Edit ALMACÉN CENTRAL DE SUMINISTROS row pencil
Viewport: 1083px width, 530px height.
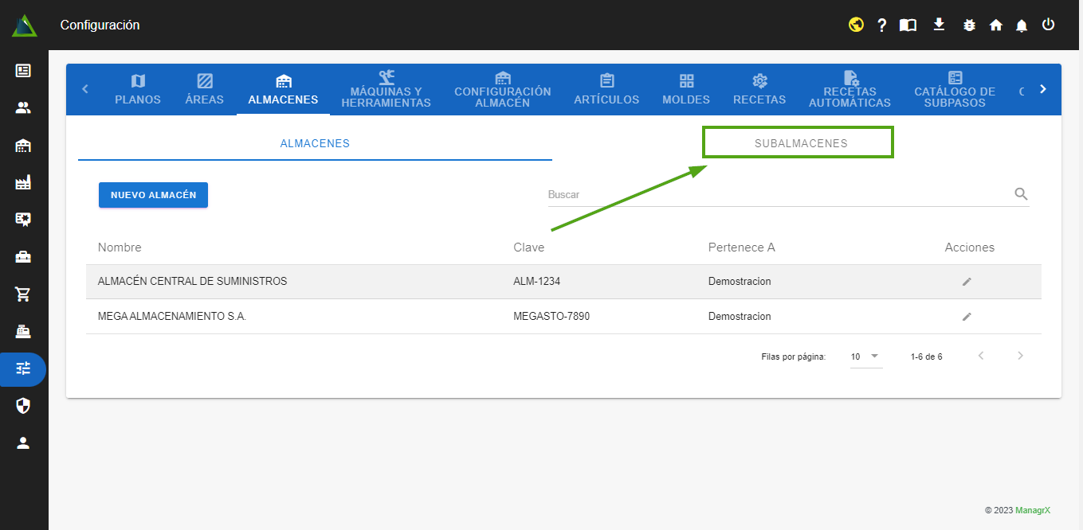(x=967, y=282)
